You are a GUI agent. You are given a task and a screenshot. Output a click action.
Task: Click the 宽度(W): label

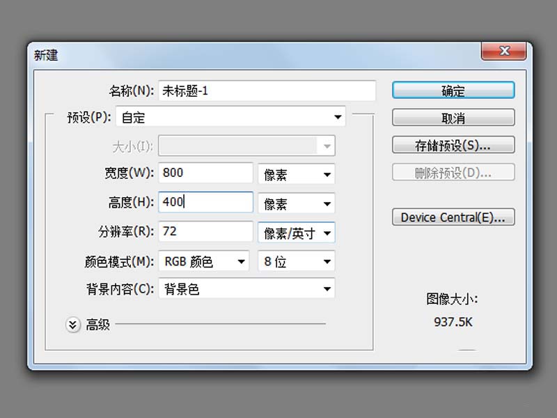point(130,173)
